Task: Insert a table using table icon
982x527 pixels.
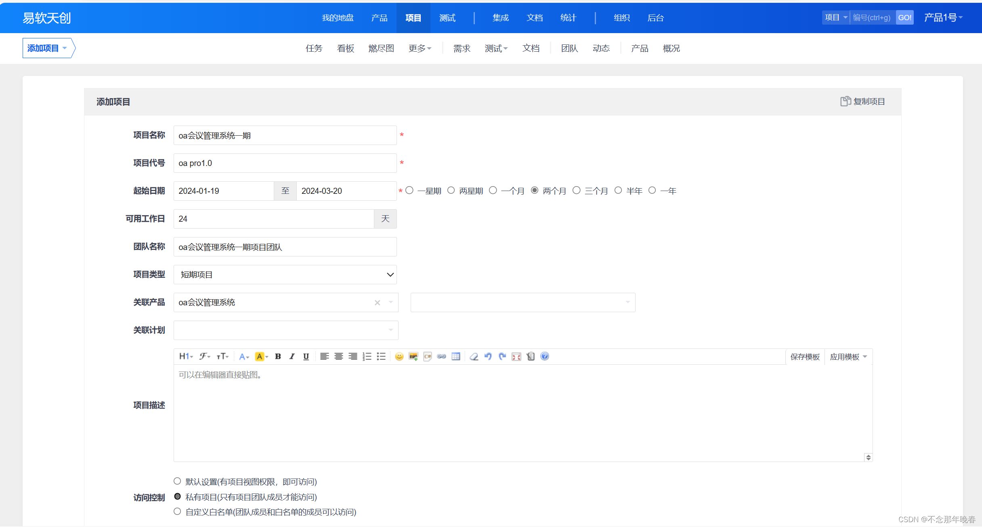Action: 456,356
